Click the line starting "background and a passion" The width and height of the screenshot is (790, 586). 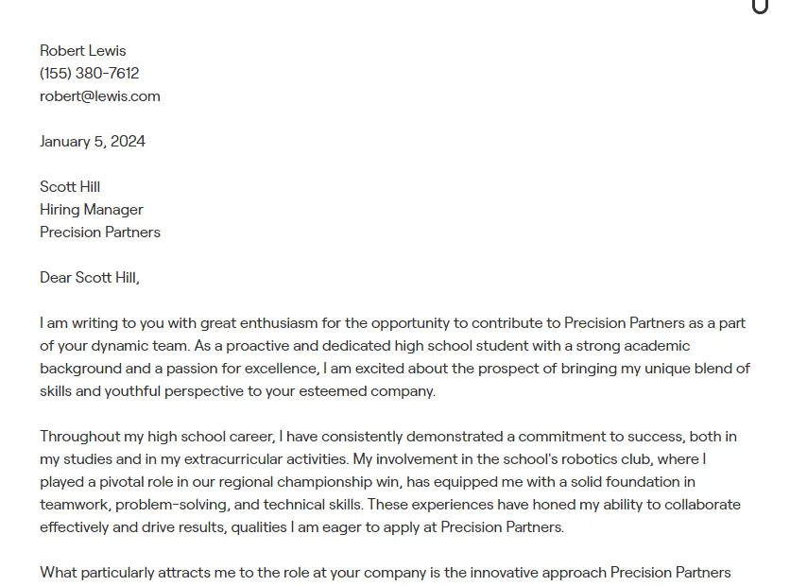[395, 369]
